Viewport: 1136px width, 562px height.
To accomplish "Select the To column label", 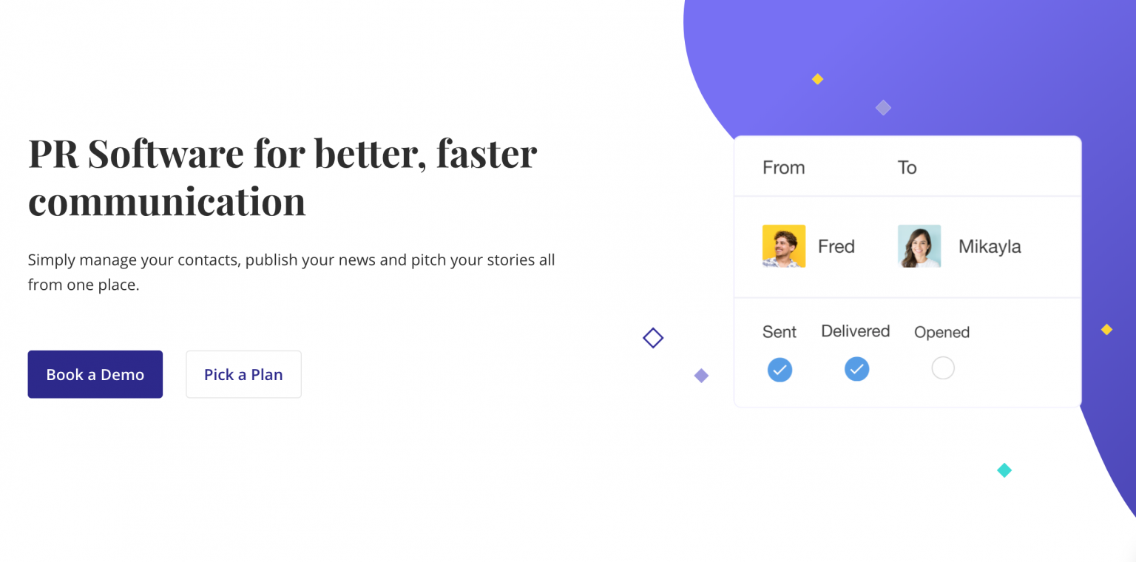I will coord(907,168).
